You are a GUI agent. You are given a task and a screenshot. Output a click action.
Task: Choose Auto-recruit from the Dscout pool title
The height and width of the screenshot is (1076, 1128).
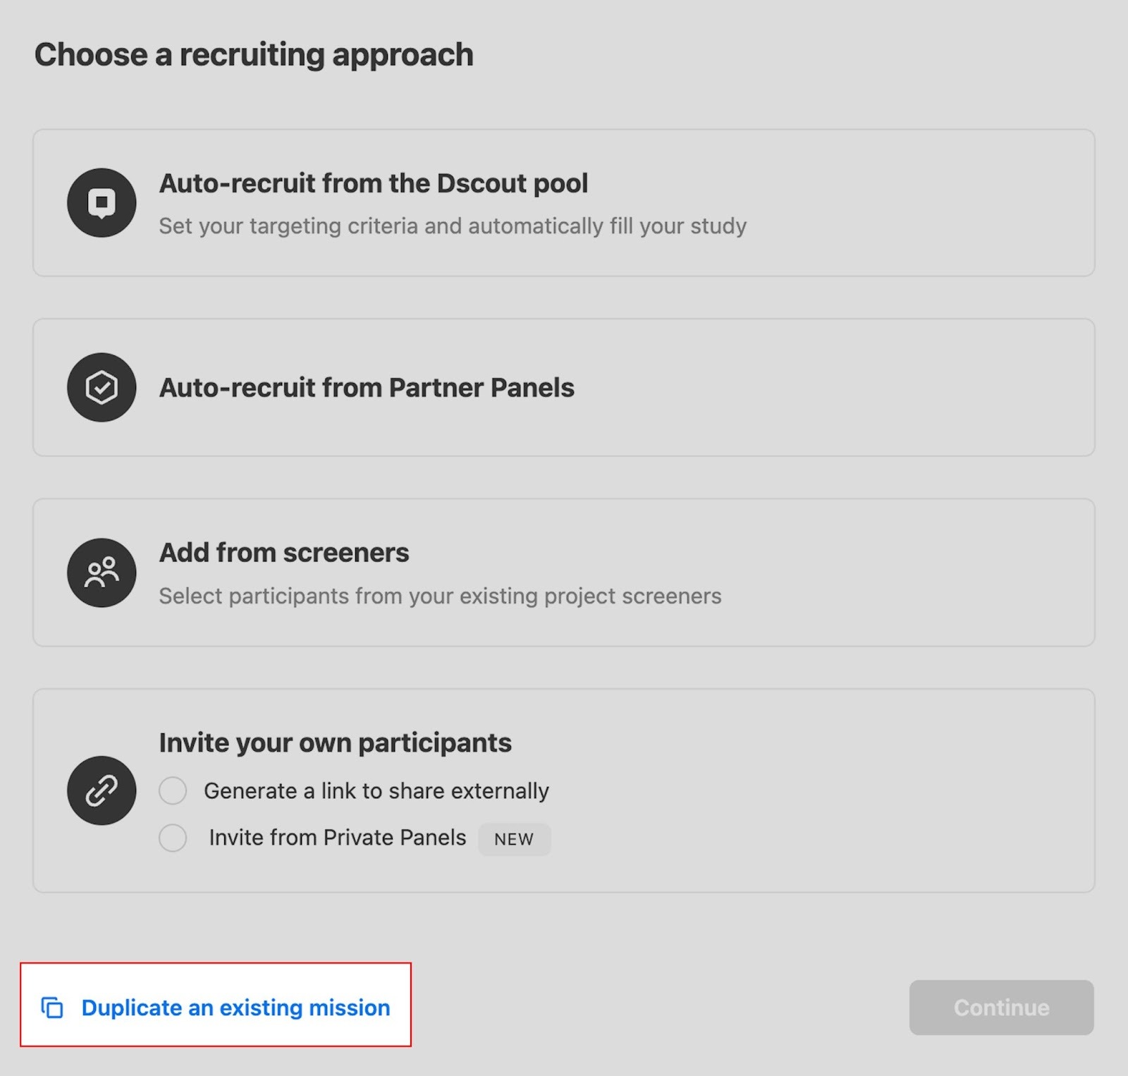coord(373,183)
